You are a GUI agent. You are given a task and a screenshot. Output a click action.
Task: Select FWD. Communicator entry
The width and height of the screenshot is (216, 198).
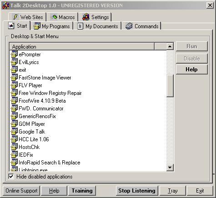[x=41, y=109]
